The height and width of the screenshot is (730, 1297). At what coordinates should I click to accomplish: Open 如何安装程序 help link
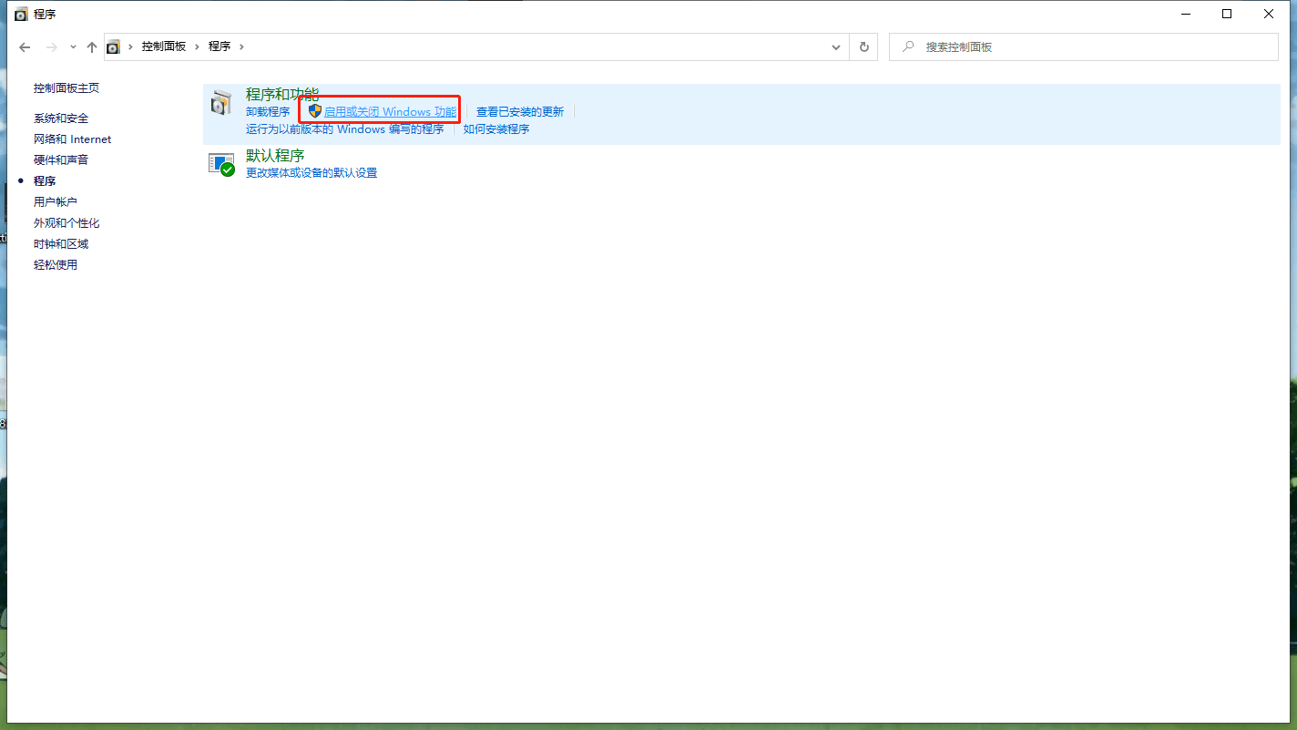point(496,129)
